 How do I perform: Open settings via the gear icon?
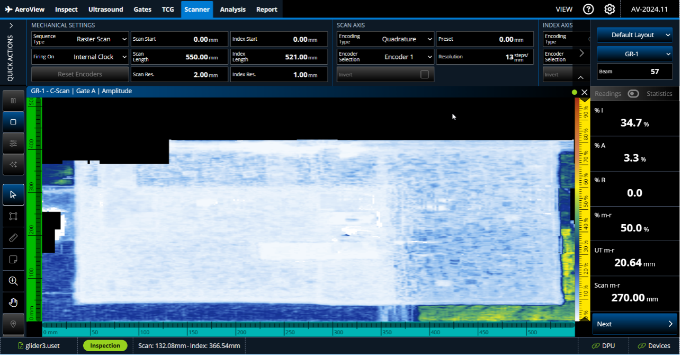pos(610,9)
